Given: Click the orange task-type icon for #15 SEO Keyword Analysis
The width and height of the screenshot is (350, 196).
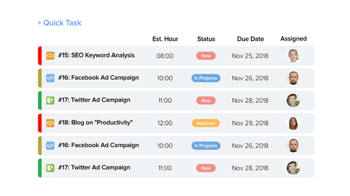Looking at the screenshot, I should 50,56.
